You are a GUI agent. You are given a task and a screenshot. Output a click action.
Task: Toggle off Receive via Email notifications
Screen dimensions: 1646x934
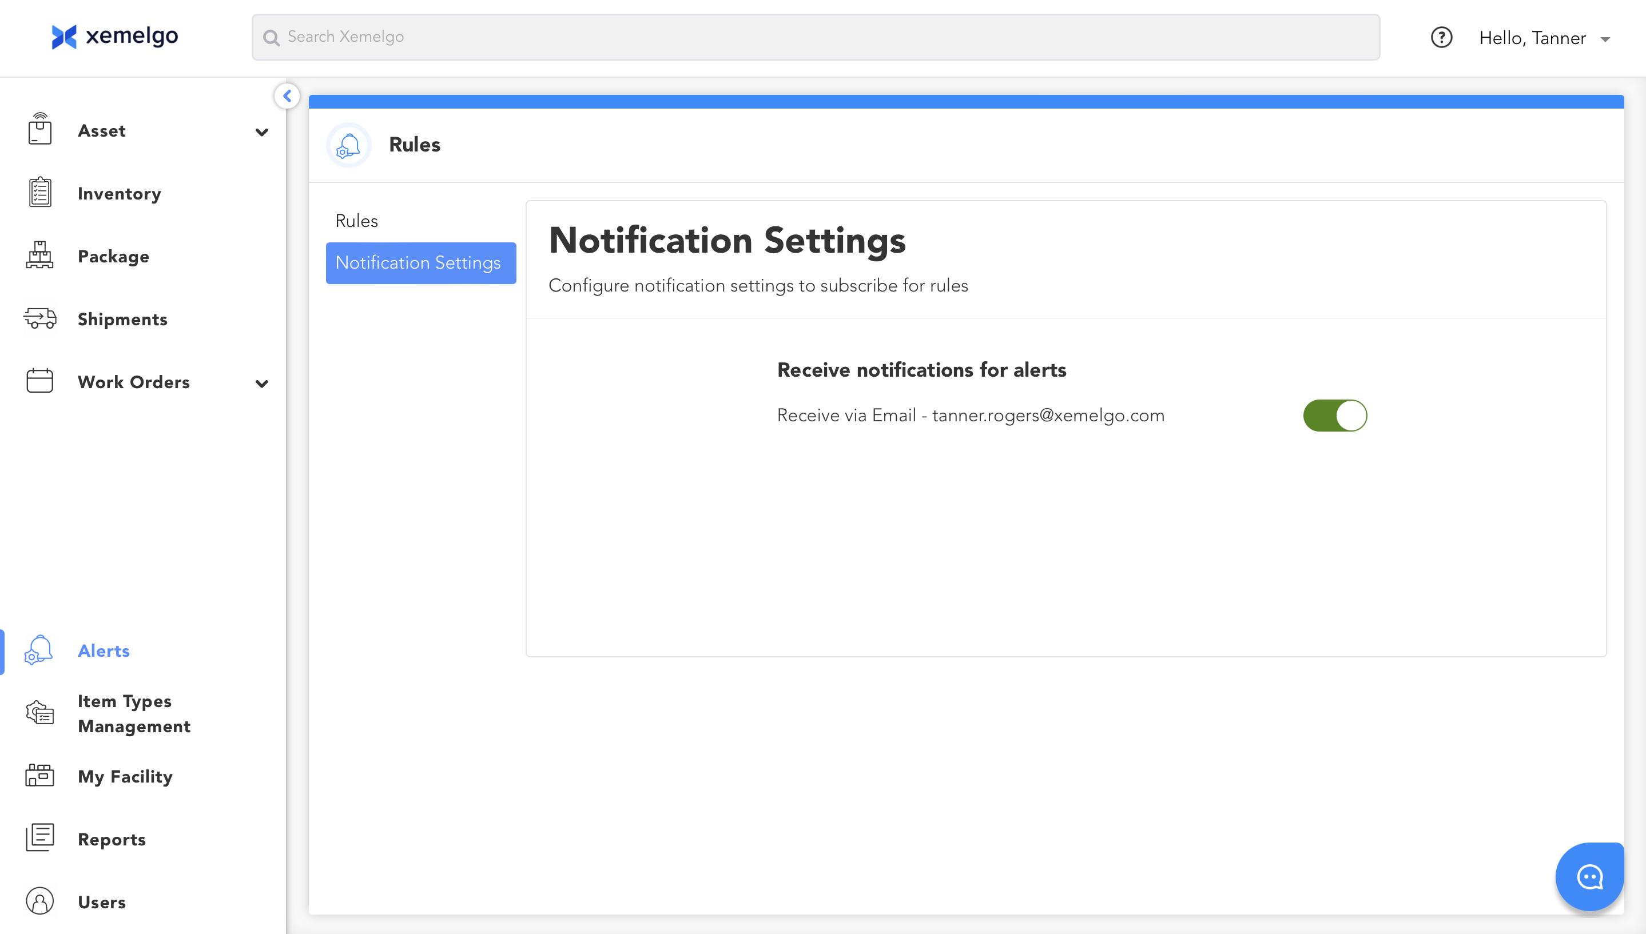[1335, 416]
